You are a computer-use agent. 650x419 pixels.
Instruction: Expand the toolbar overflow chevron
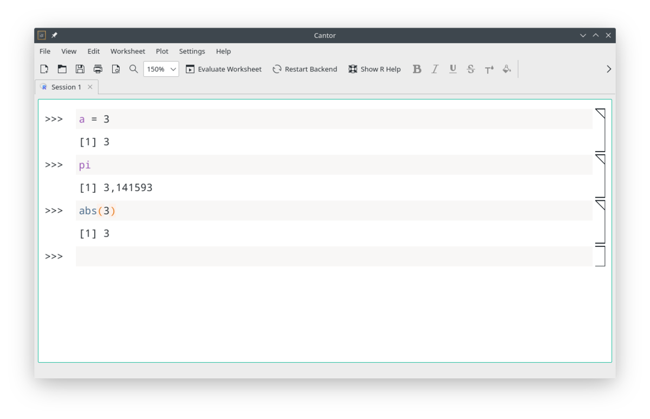(x=608, y=69)
